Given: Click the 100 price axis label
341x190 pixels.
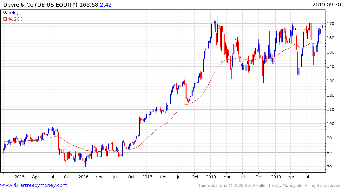Looking at the screenshot, I should point(330,124).
